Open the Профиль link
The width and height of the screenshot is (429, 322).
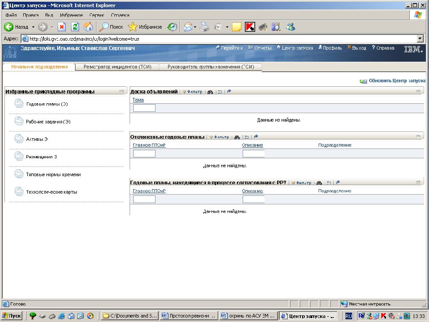[330, 48]
